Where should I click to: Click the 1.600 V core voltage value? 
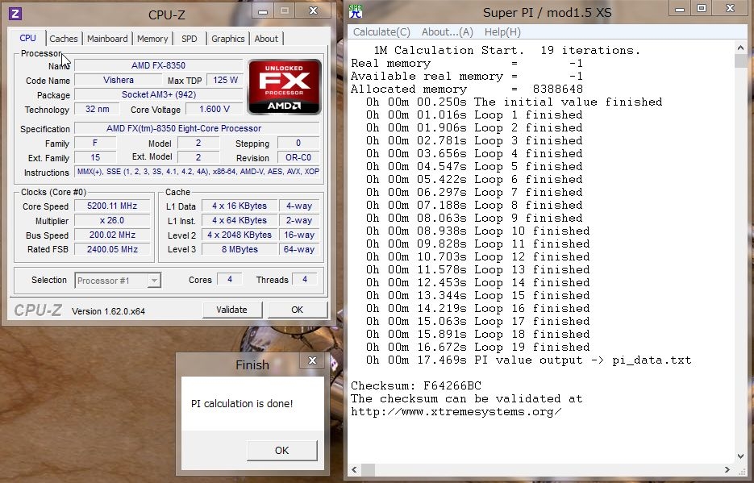214,109
